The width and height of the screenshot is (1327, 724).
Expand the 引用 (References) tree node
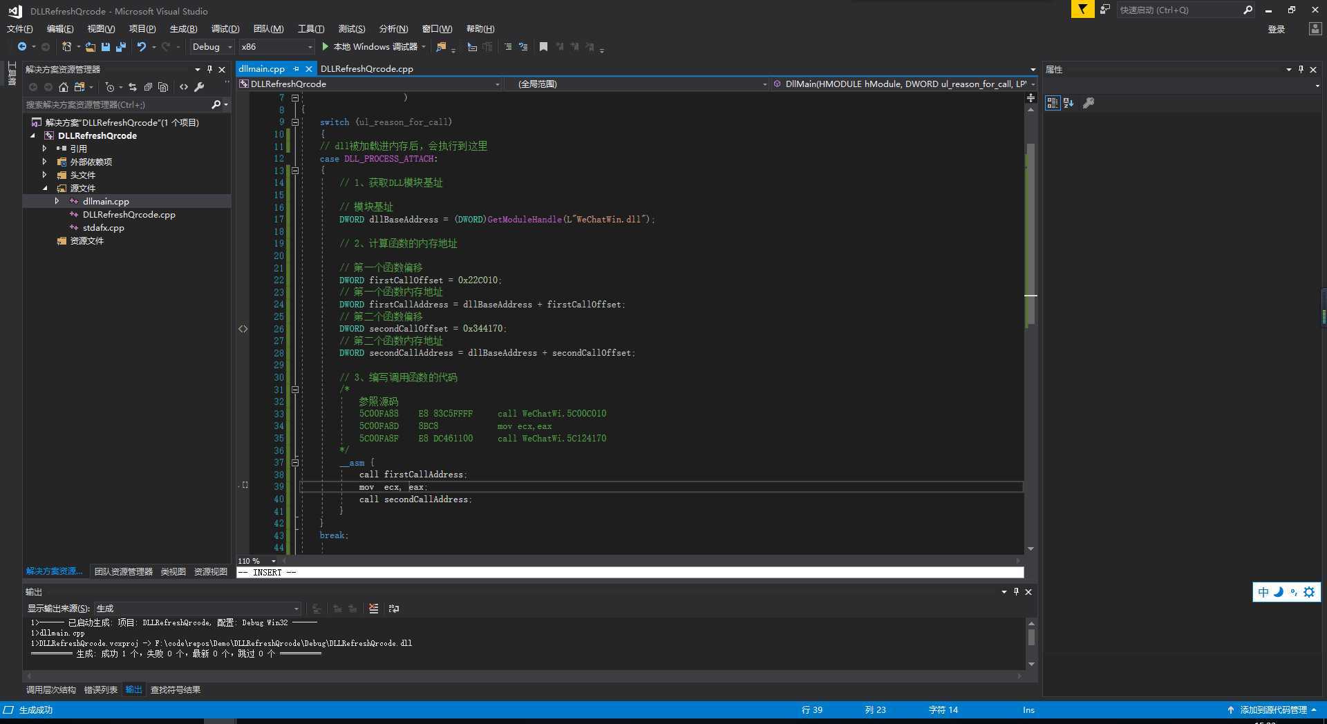pyautogui.click(x=44, y=149)
